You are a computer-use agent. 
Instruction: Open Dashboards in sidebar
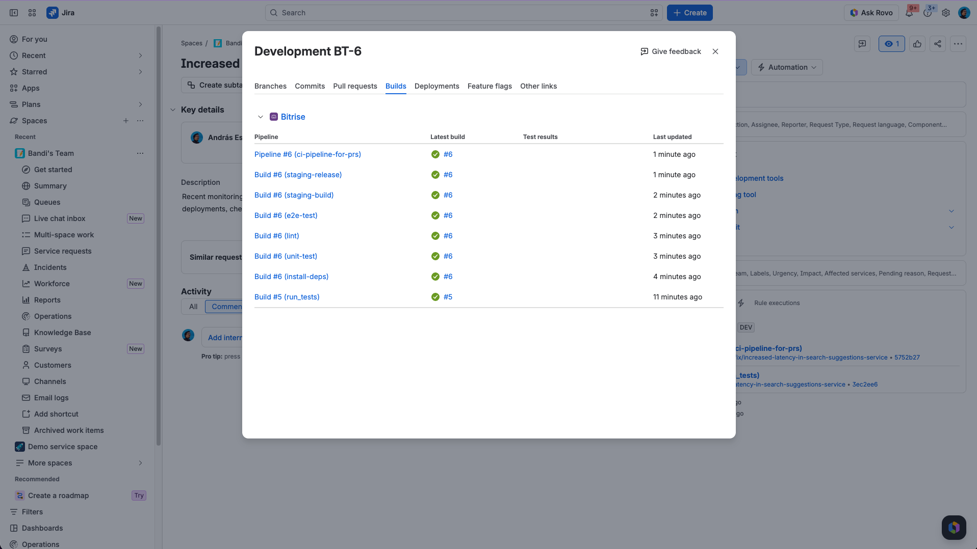[42, 528]
